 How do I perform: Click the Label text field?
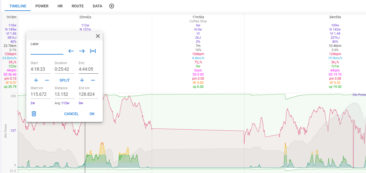click(47, 51)
